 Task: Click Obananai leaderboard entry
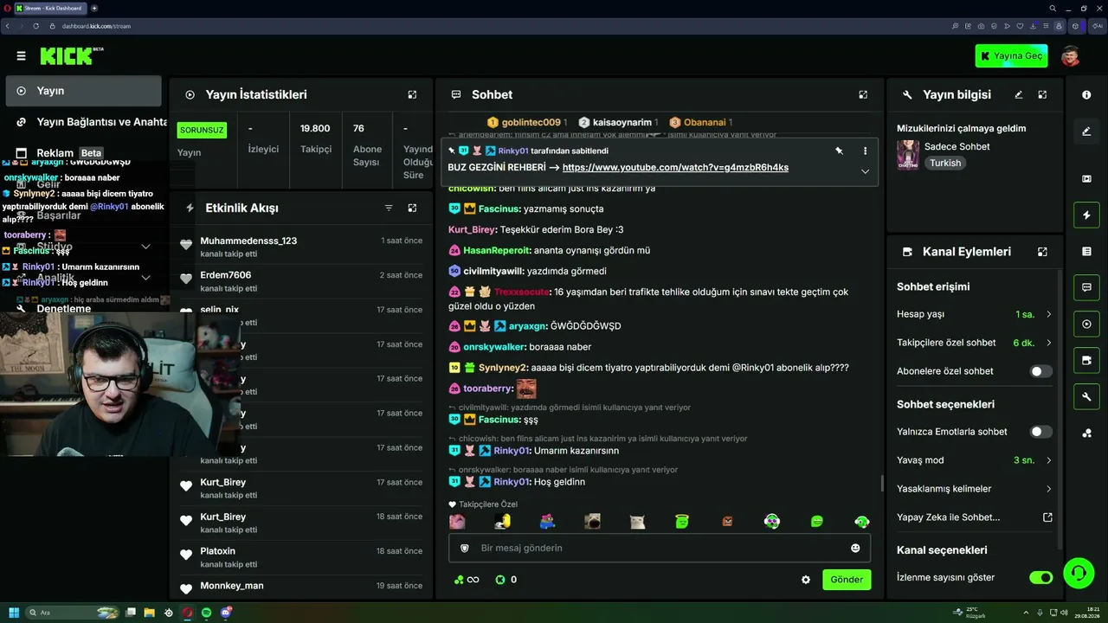click(x=701, y=123)
